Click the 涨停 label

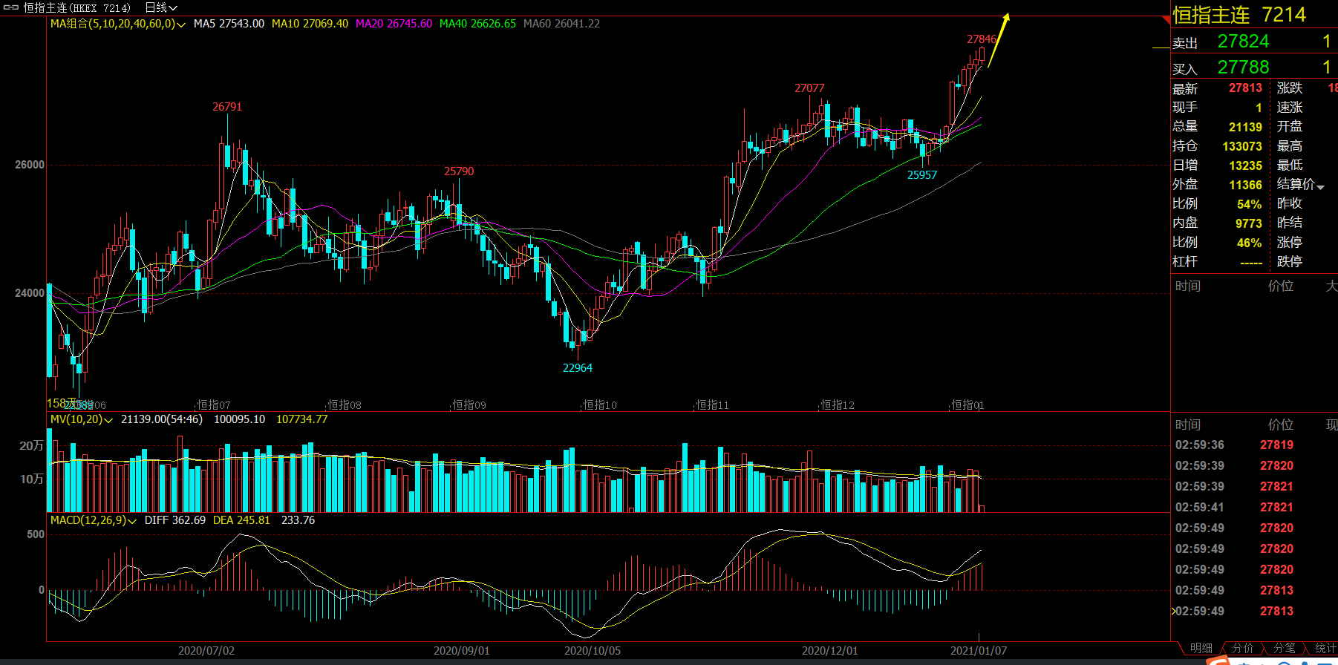pyautogui.click(x=1290, y=242)
